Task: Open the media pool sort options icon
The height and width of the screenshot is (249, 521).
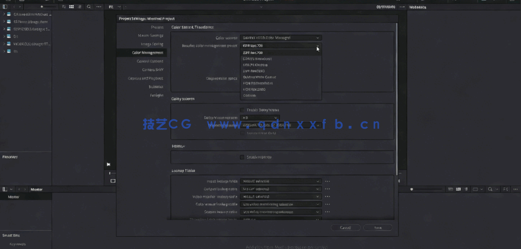Action: (x=505, y=189)
